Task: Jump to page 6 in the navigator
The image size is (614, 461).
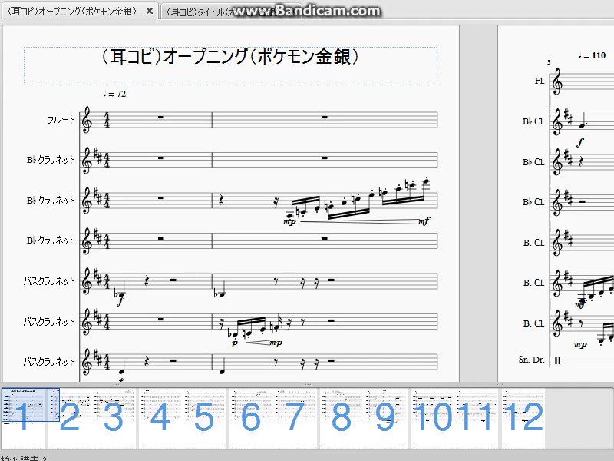Action: pyautogui.click(x=251, y=417)
